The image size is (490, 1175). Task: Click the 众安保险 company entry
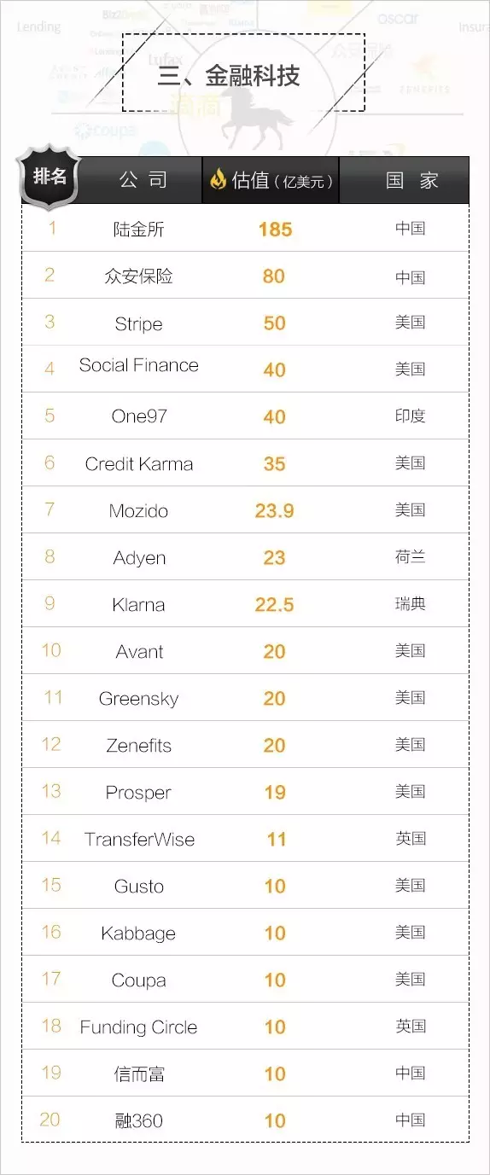[x=138, y=276]
